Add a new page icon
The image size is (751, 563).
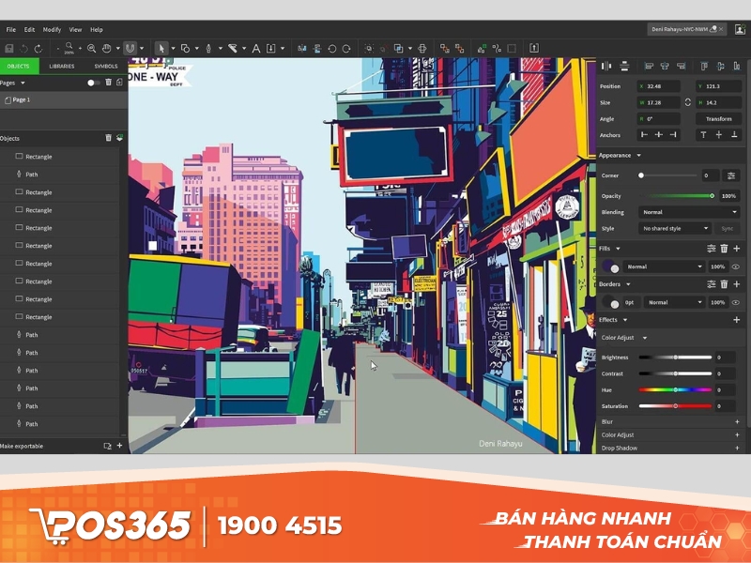[119, 83]
